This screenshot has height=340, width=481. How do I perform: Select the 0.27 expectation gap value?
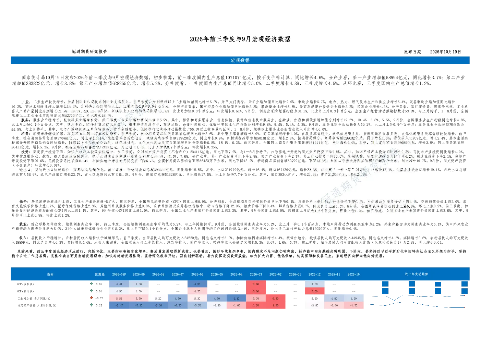[x=99, y=305]
